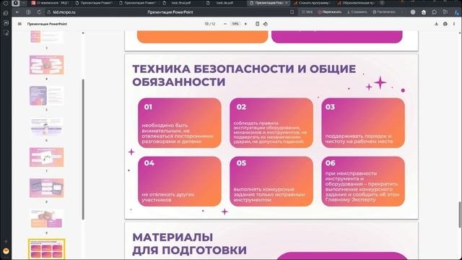Open page 9 thumbnail in the sidebar
The image size is (462, 260).
coord(46,218)
